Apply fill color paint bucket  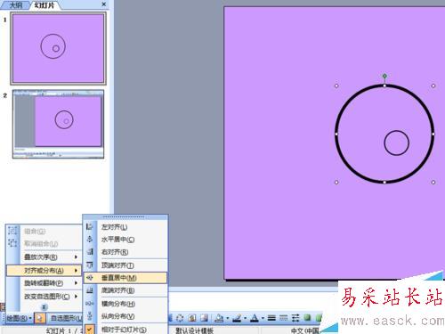[x=219, y=318]
